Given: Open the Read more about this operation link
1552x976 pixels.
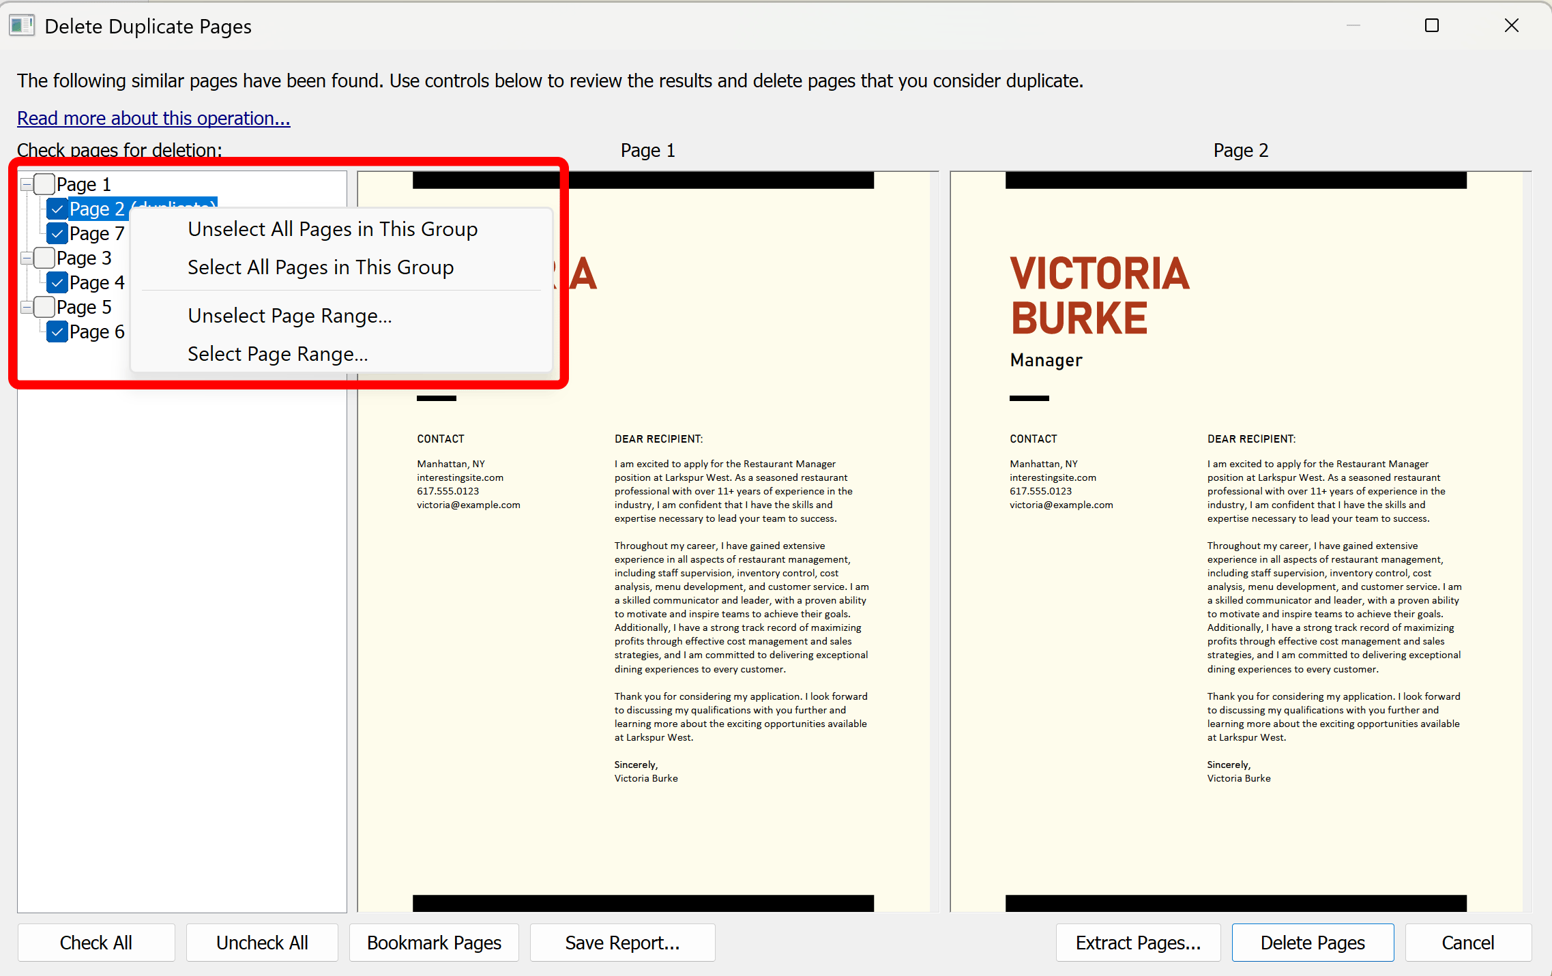Looking at the screenshot, I should (x=153, y=118).
